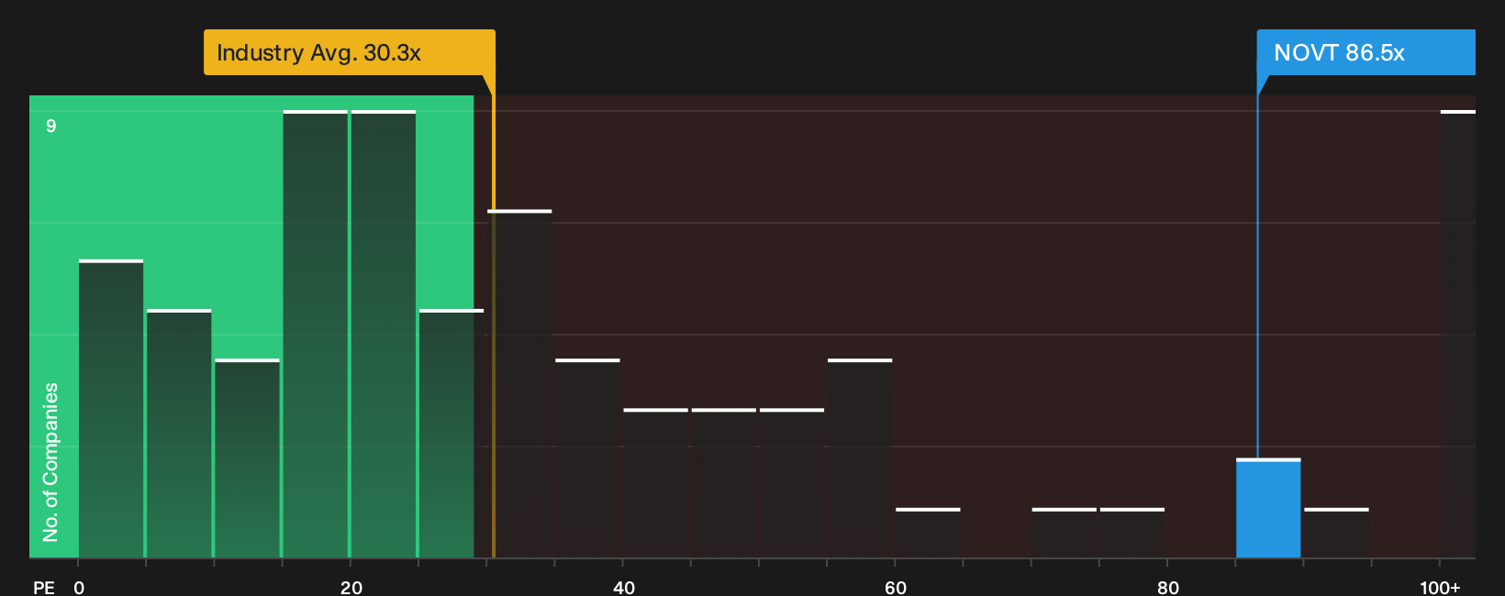
Task: Click the histogram bar for PE 0-5
Action: pos(111,409)
